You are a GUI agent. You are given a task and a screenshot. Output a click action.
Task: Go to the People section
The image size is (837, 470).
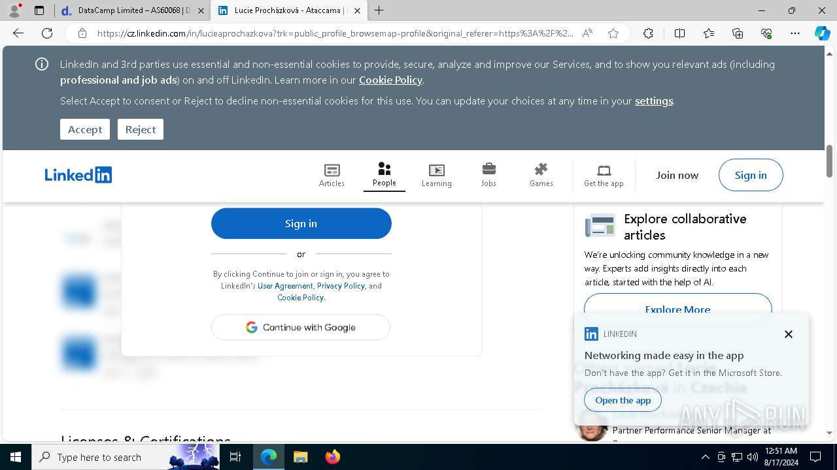384,175
